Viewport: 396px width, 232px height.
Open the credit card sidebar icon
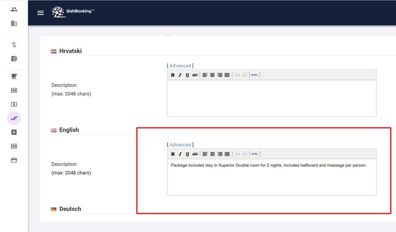click(14, 160)
